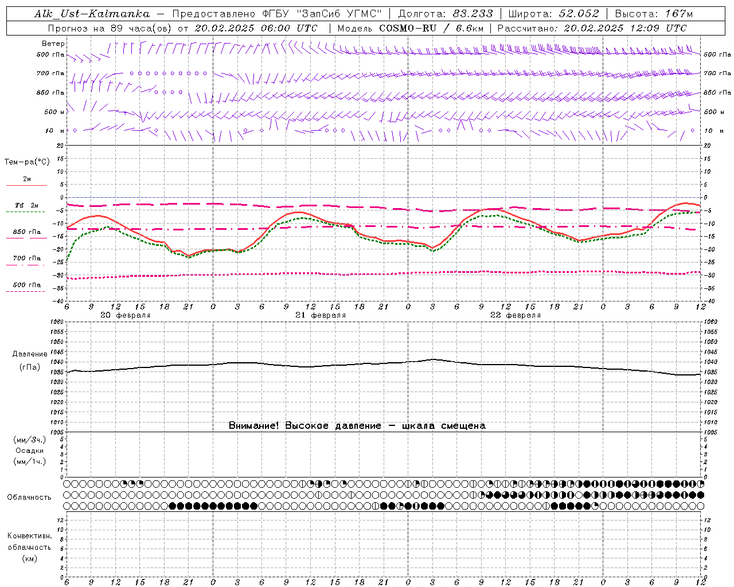Click the Ветер wind panel label

click(53, 44)
